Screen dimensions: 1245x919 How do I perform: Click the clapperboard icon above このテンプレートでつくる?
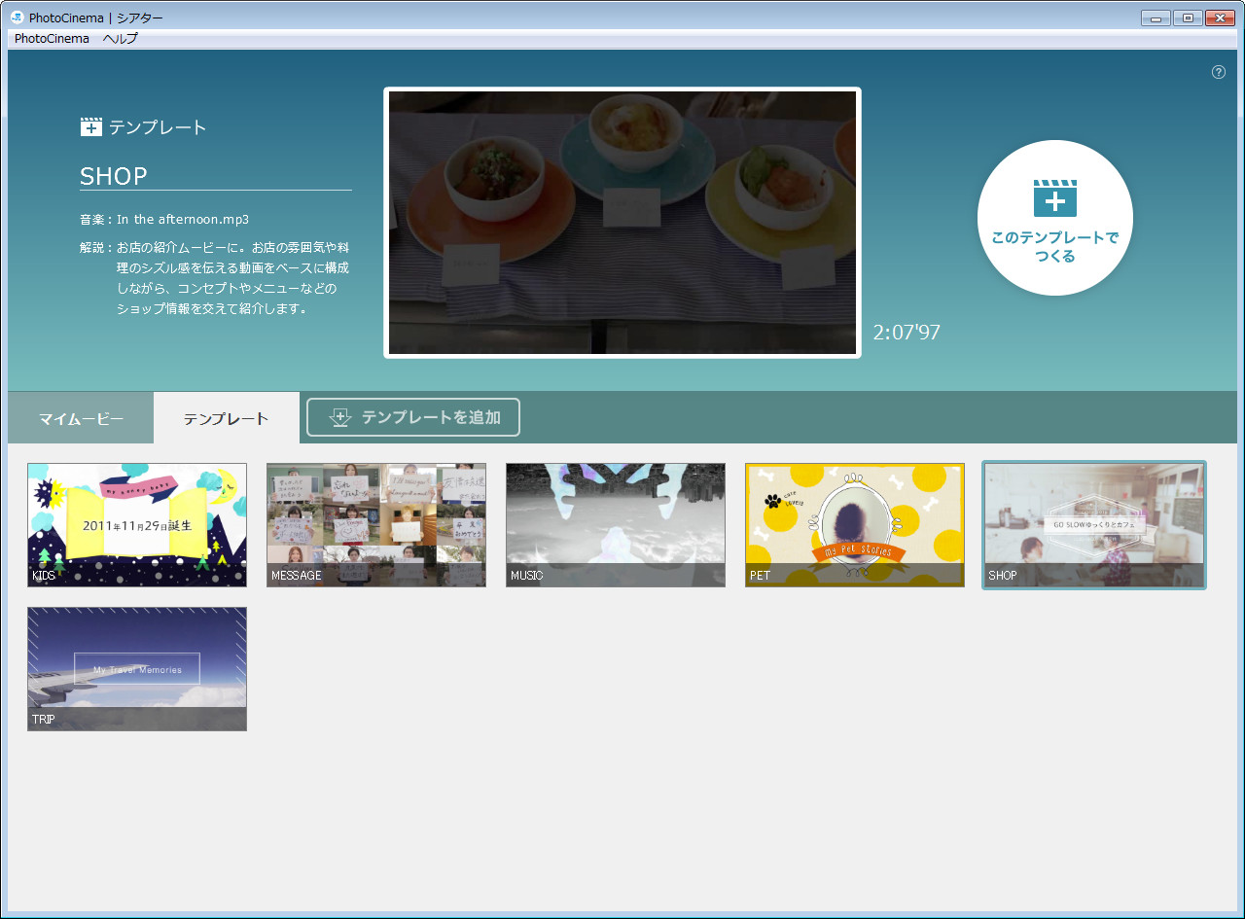pyautogui.click(x=1055, y=197)
